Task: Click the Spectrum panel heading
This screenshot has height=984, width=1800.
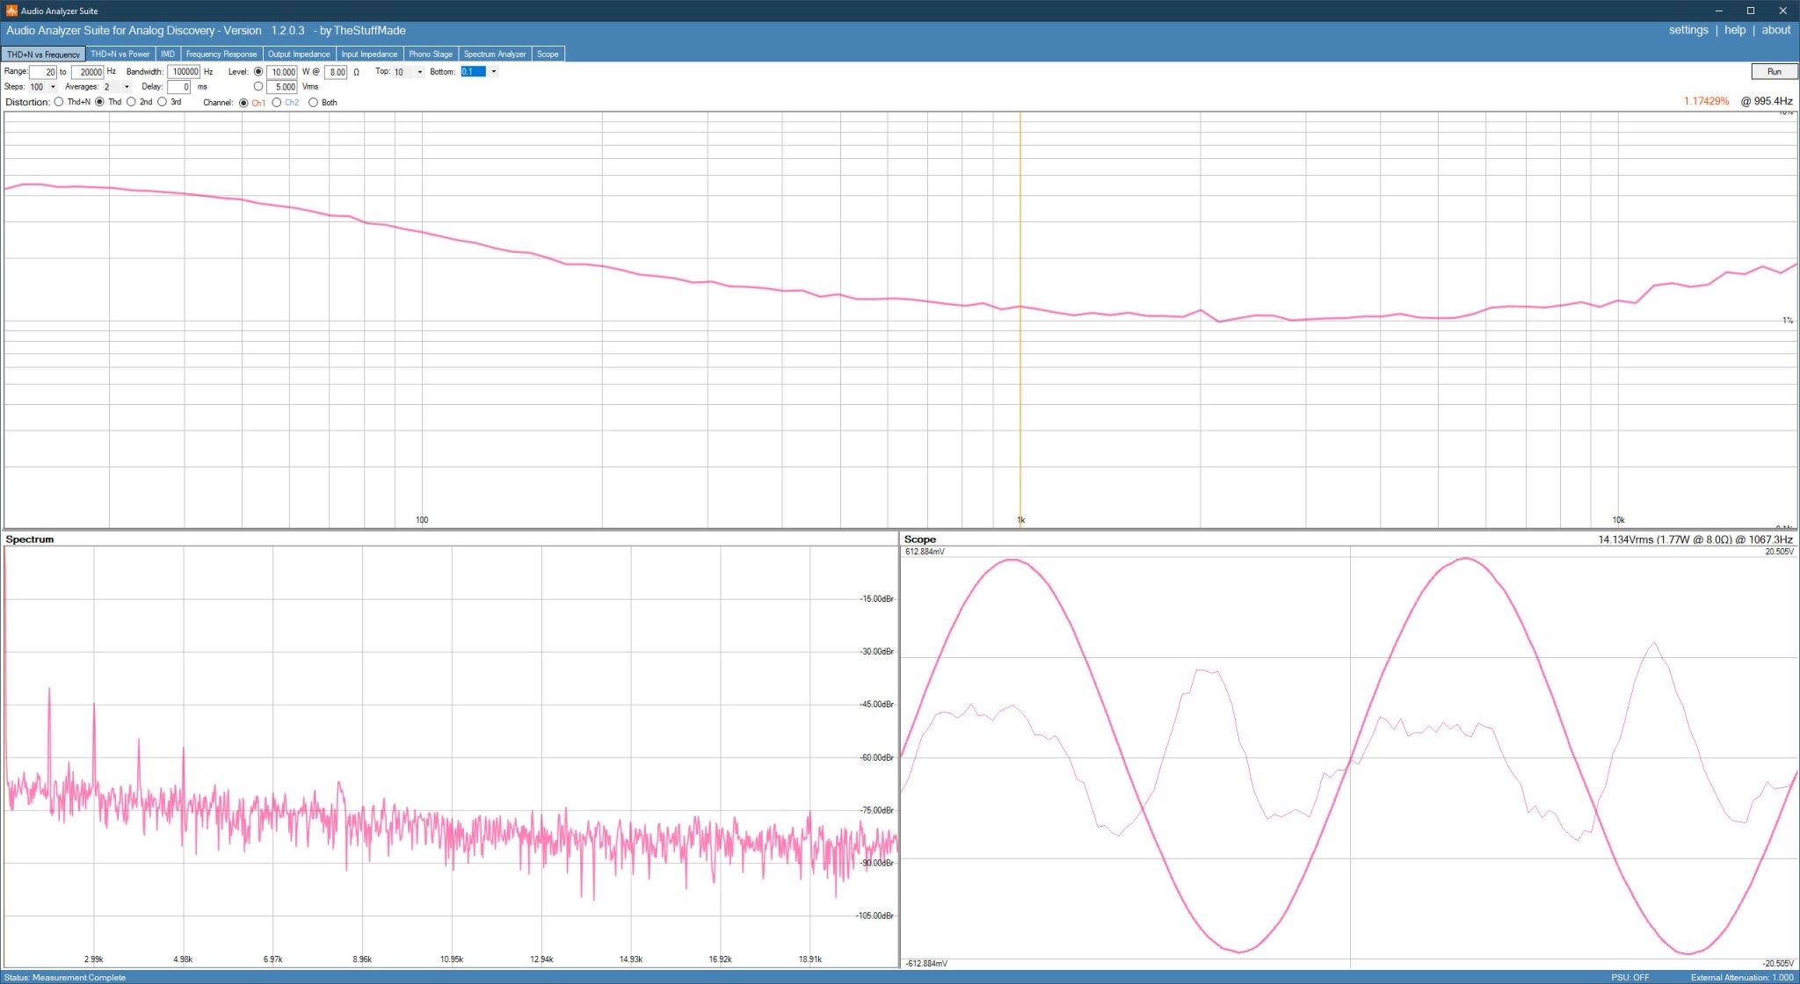Action: (30, 539)
